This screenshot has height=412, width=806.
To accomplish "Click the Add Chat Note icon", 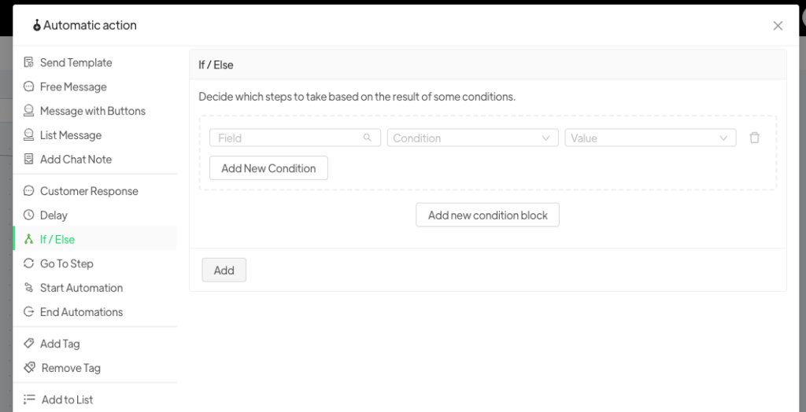I will pos(29,160).
